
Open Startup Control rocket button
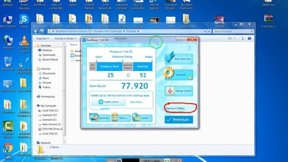coord(179,91)
